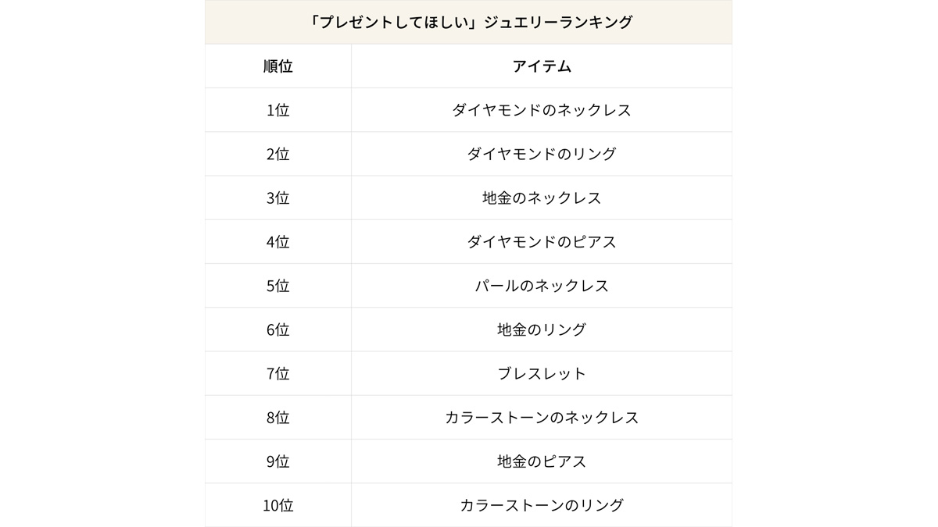Click the アイテム column header
The image size is (938, 527).
(x=542, y=66)
